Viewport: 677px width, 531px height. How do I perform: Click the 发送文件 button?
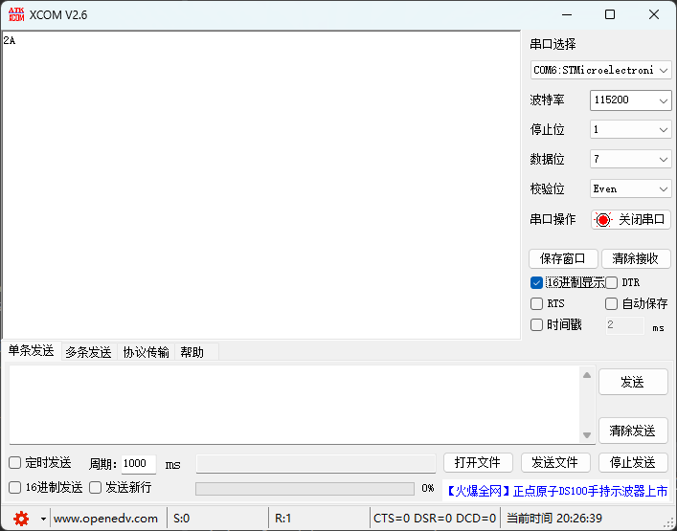click(555, 463)
